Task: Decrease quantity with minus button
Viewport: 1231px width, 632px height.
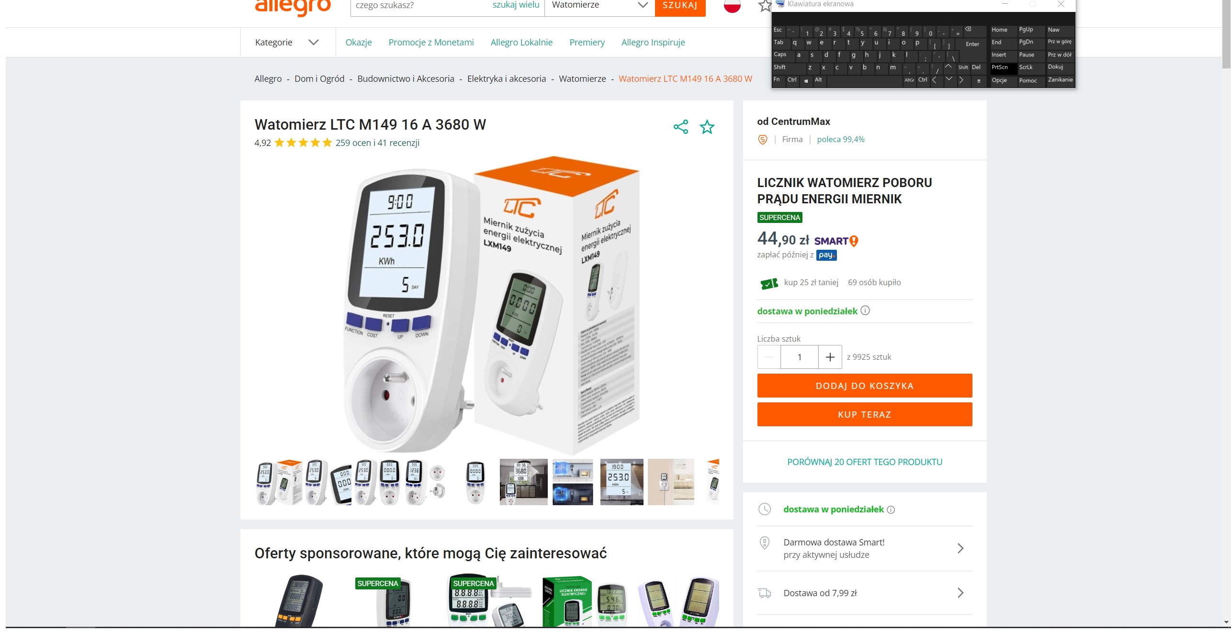Action: tap(769, 357)
